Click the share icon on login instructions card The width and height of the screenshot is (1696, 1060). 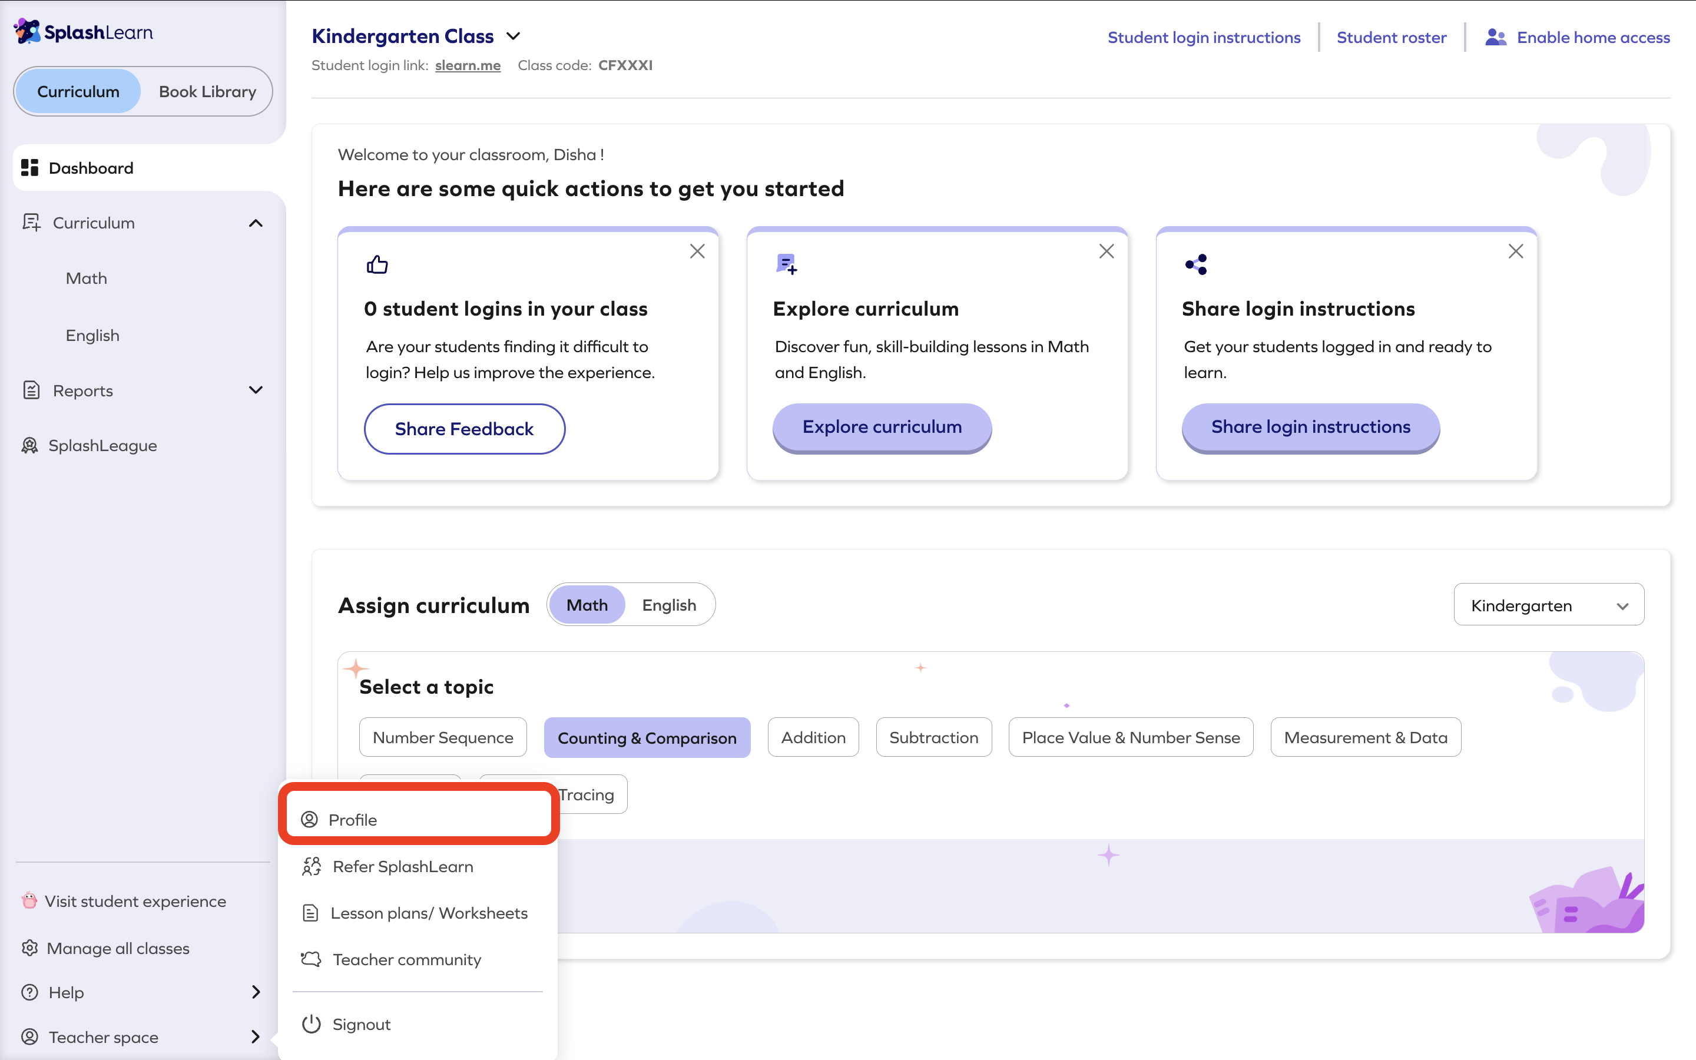(1195, 264)
